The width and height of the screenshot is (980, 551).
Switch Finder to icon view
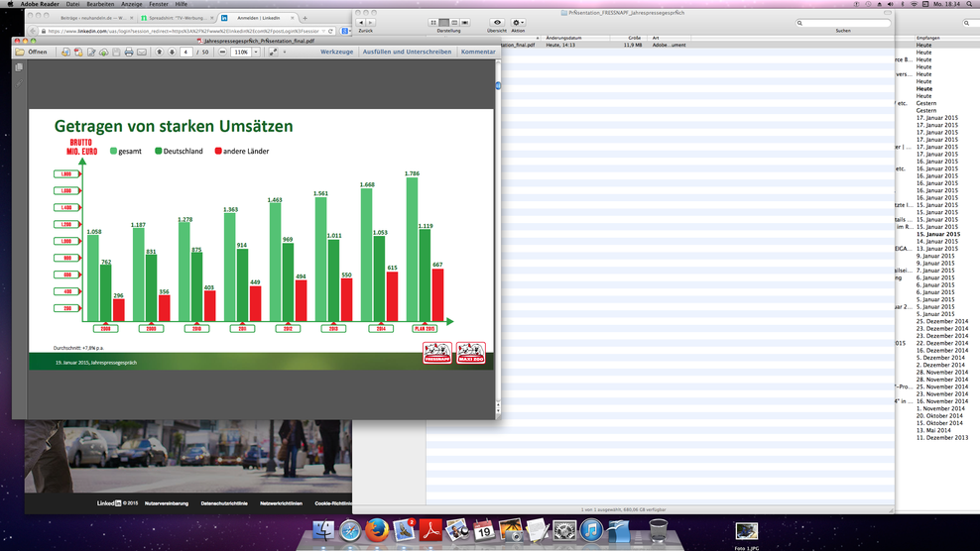click(433, 23)
